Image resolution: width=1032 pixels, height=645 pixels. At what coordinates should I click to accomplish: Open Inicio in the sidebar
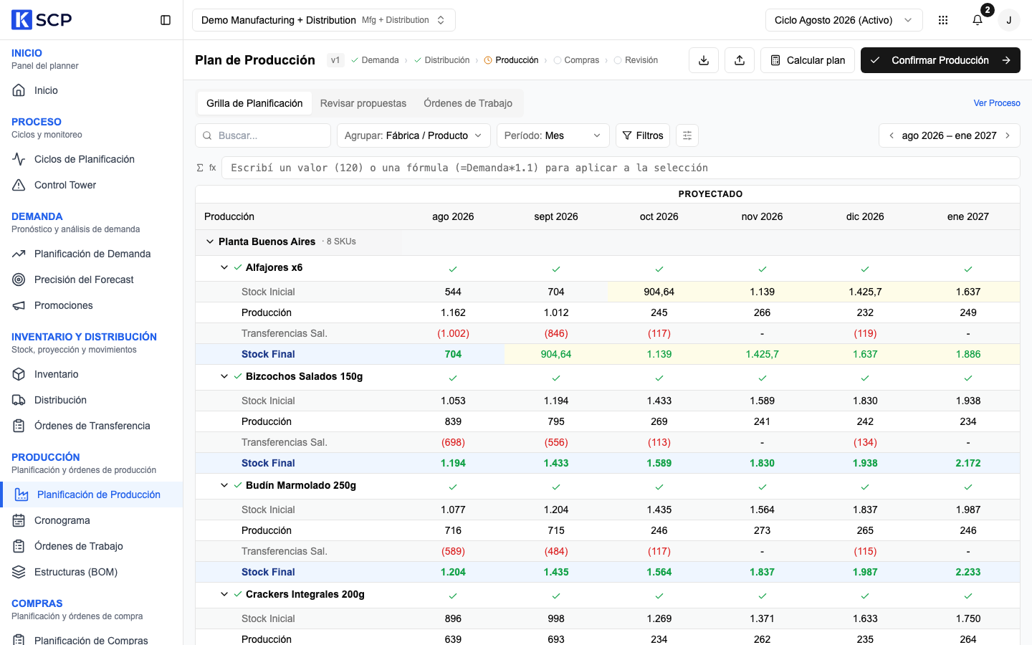[x=92, y=90]
